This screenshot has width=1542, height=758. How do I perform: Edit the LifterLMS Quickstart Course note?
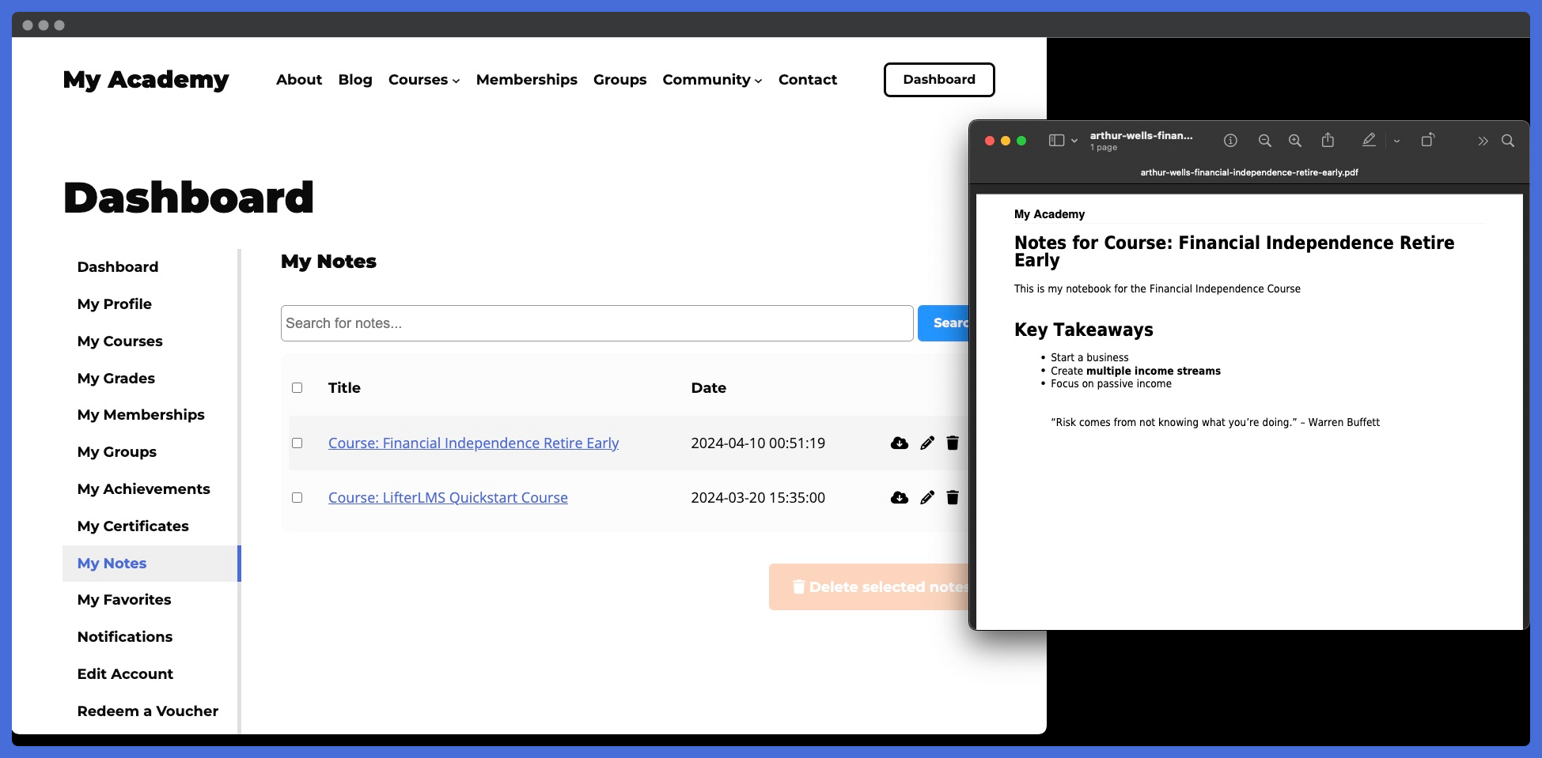click(926, 497)
